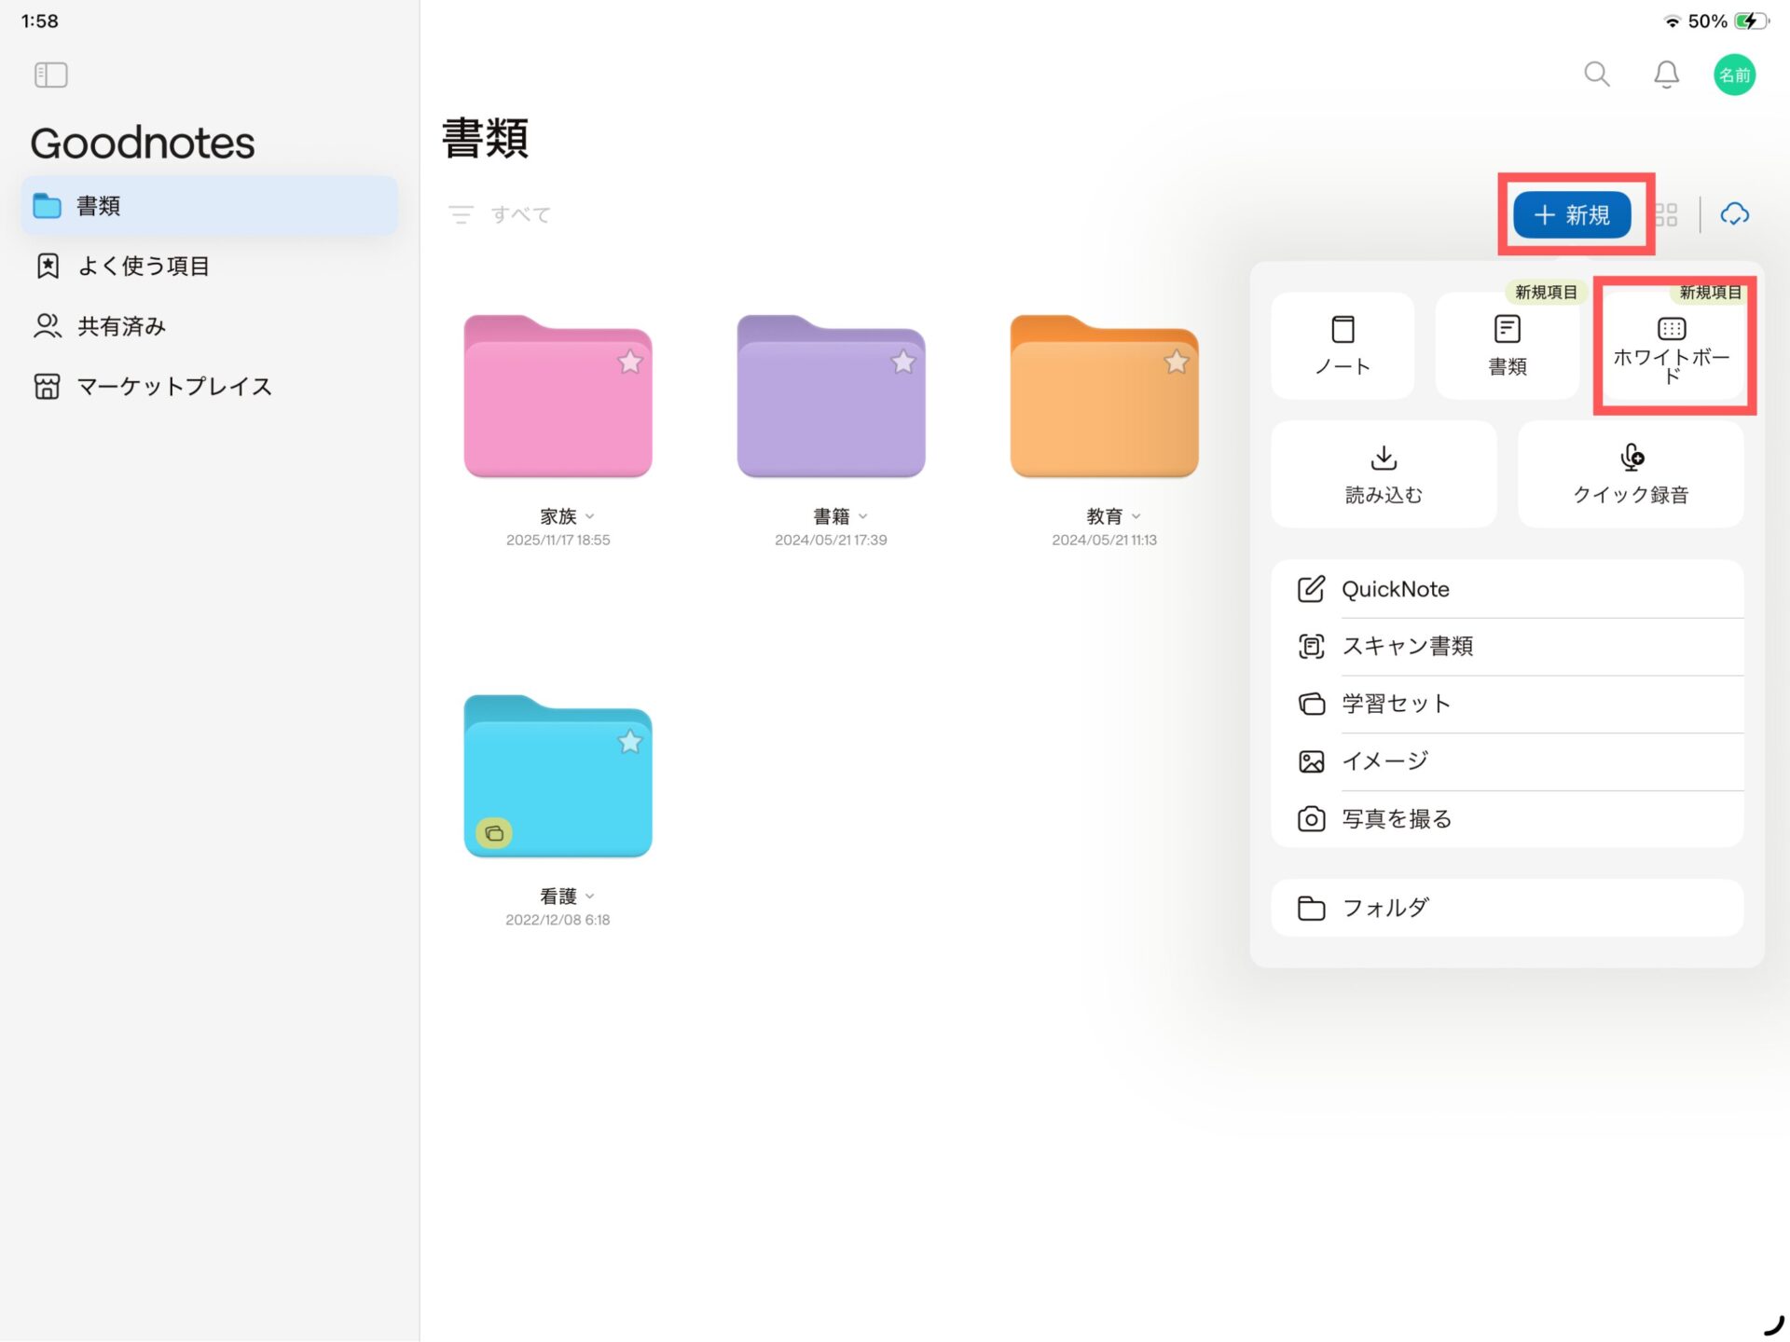Toggle the sidebar panel icon
1790x1342 pixels.
click(50, 75)
